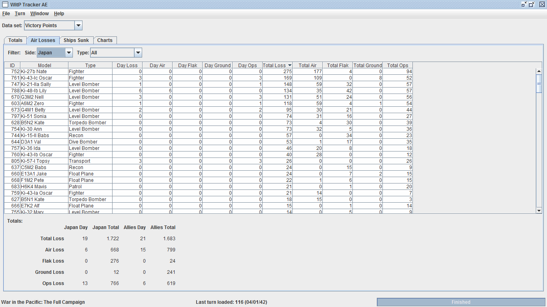
Task: Select the Ki-21-IIa Sally row
Action: [x=209, y=84]
